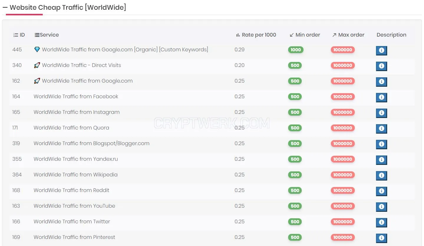Select 'WorldWide Traffic from Twitter' service name
The height and width of the screenshot is (246, 424).
[72, 222]
